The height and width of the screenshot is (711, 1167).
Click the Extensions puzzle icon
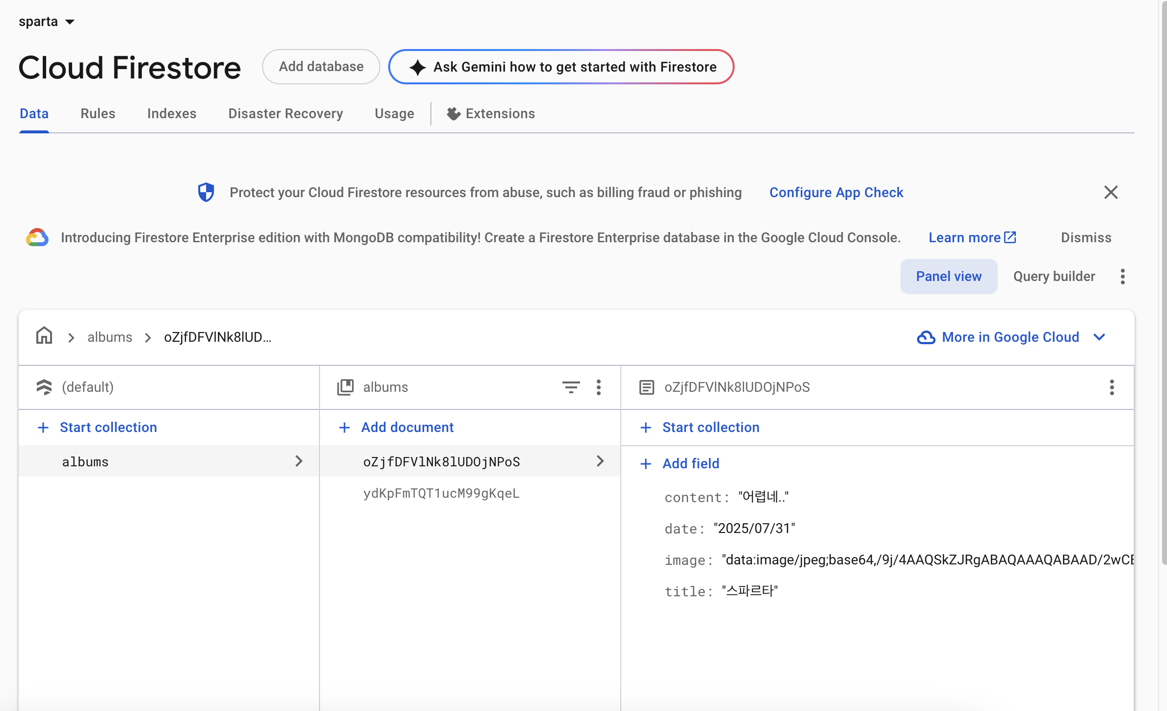coord(453,114)
